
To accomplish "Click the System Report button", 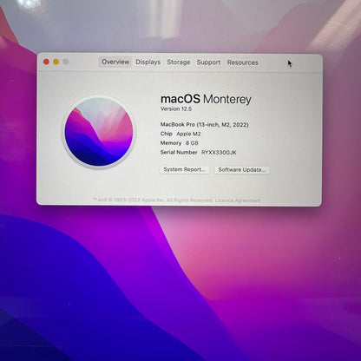I will coord(184,169).
